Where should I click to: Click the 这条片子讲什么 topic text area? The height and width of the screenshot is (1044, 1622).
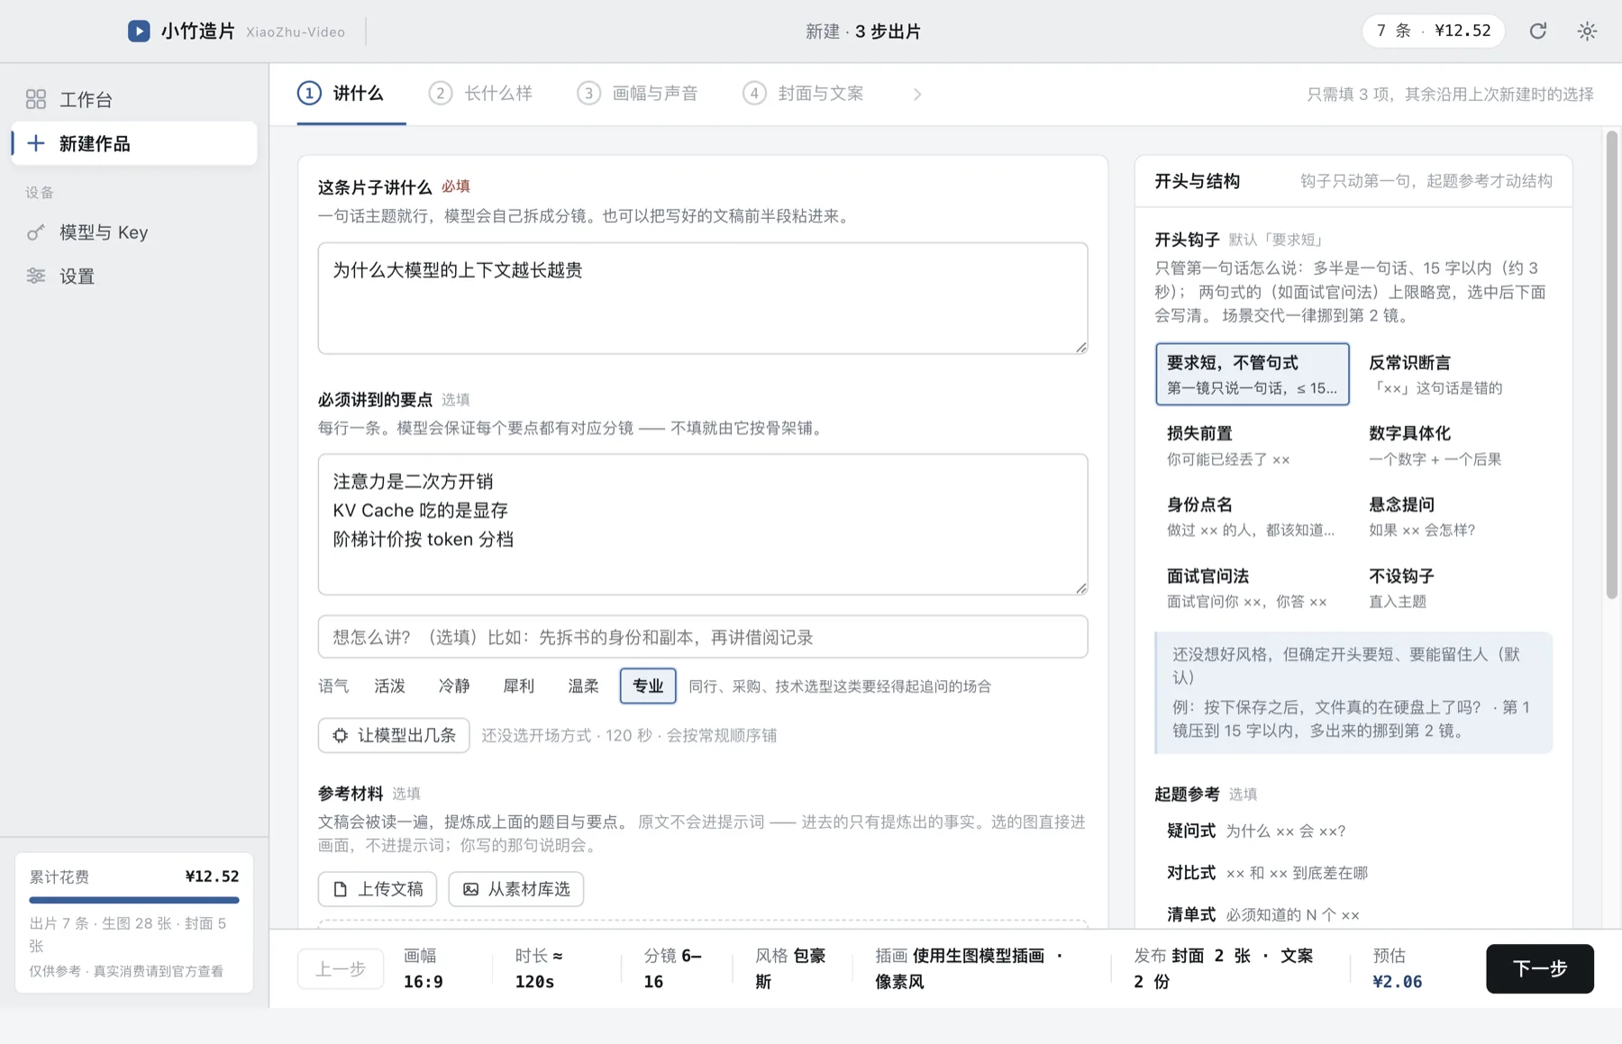702,298
